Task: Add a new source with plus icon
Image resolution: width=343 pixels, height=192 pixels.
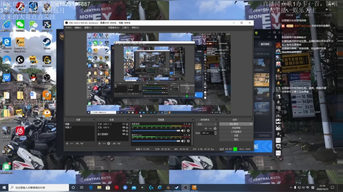Action: tap(99, 144)
